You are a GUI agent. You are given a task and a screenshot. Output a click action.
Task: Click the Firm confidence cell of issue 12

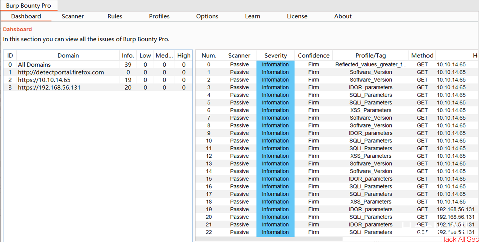314,156
